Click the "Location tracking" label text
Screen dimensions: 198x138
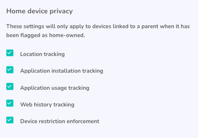42,54
